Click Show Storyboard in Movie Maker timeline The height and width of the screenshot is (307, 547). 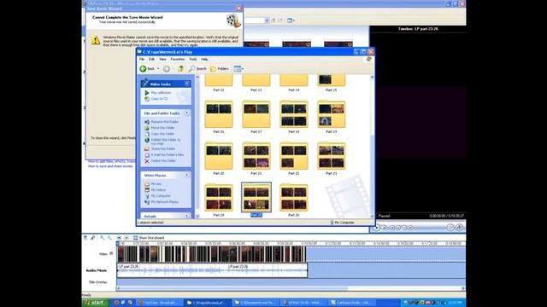pyautogui.click(x=149, y=238)
